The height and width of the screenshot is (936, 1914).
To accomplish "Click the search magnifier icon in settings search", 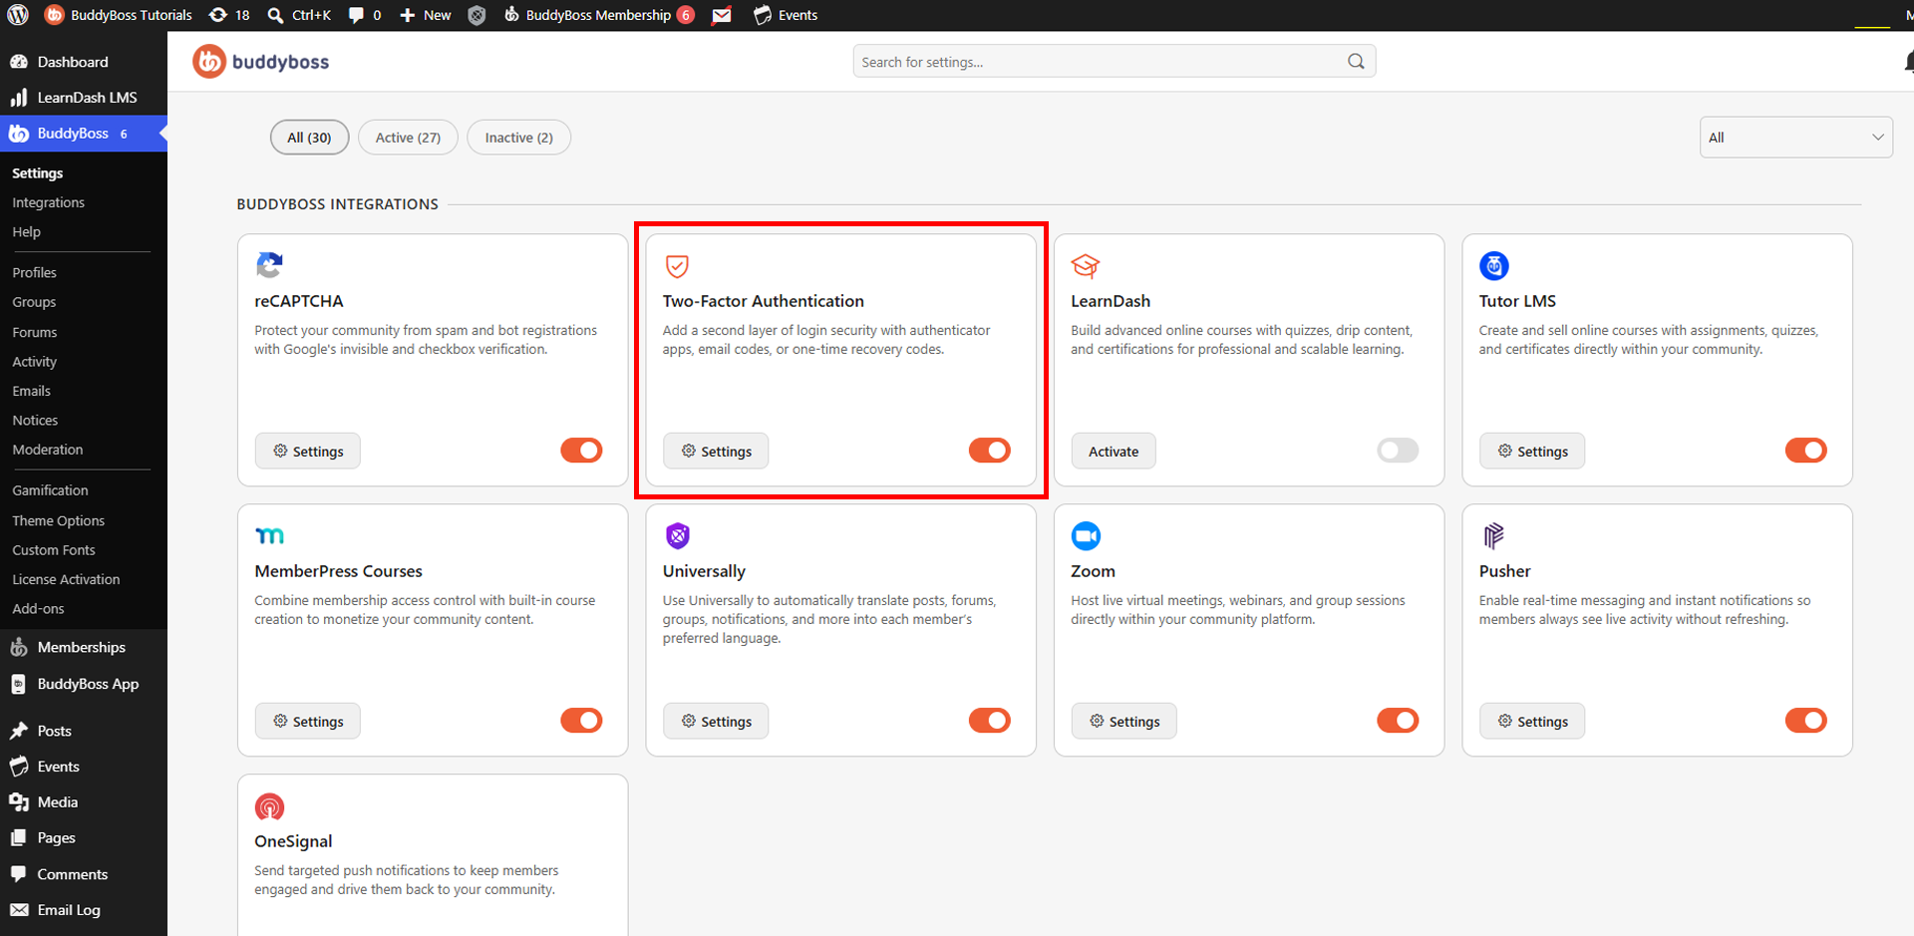I will [x=1356, y=61].
